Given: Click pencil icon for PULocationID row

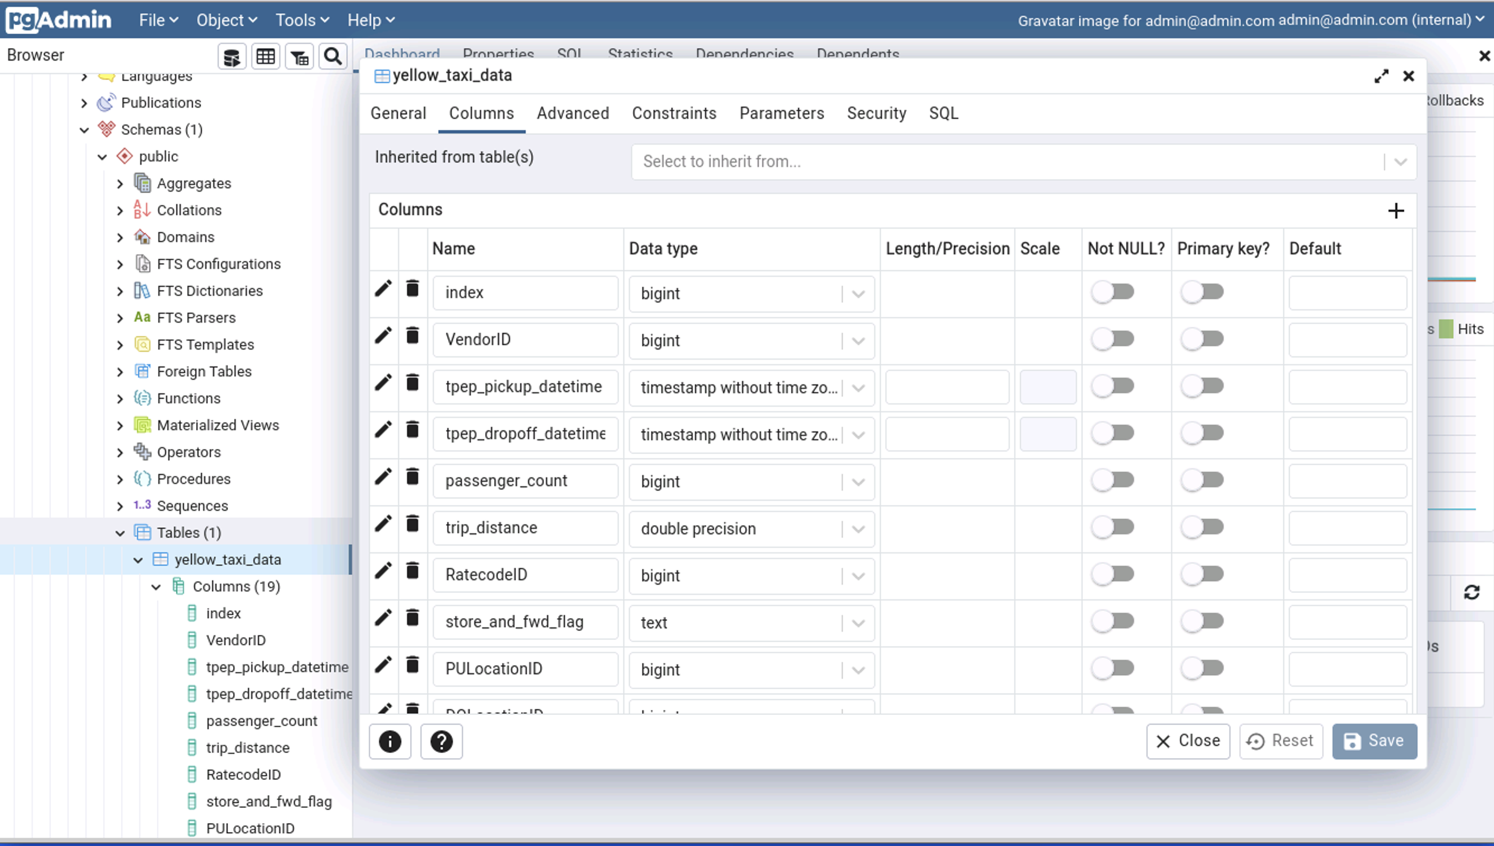Looking at the screenshot, I should pyautogui.click(x=383, y=665).
